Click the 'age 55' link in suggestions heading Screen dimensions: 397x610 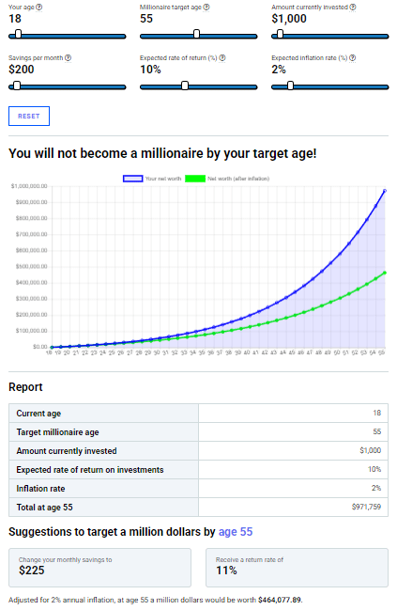click(236, 532)
